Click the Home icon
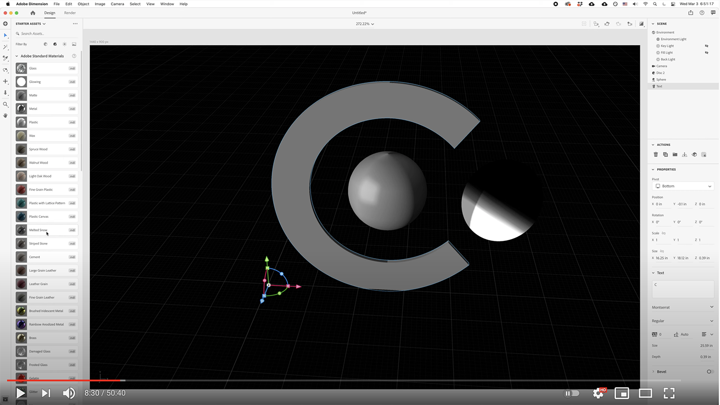The image size is (720, 405). (x=33, y=13)
